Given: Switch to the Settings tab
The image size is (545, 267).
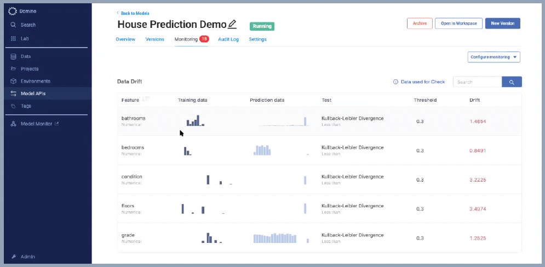Looking at the screenshot, I should tap(257, 39).
